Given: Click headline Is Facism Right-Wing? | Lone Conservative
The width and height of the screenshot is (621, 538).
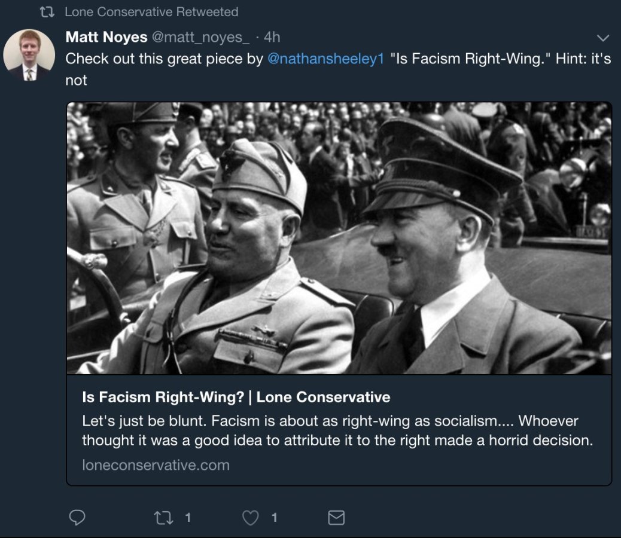Looking at the screenshot, I should pyautogui.click(x=236, y=397).
